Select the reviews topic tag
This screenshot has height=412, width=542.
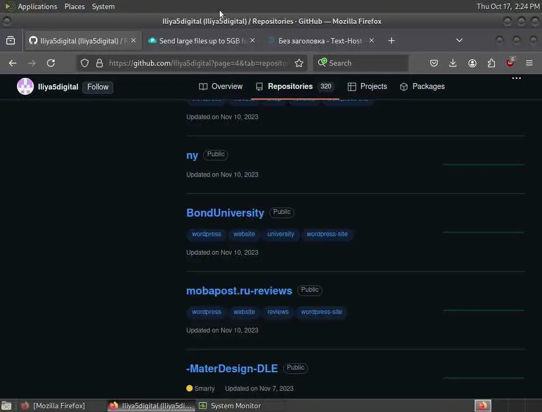pos(278,312)
